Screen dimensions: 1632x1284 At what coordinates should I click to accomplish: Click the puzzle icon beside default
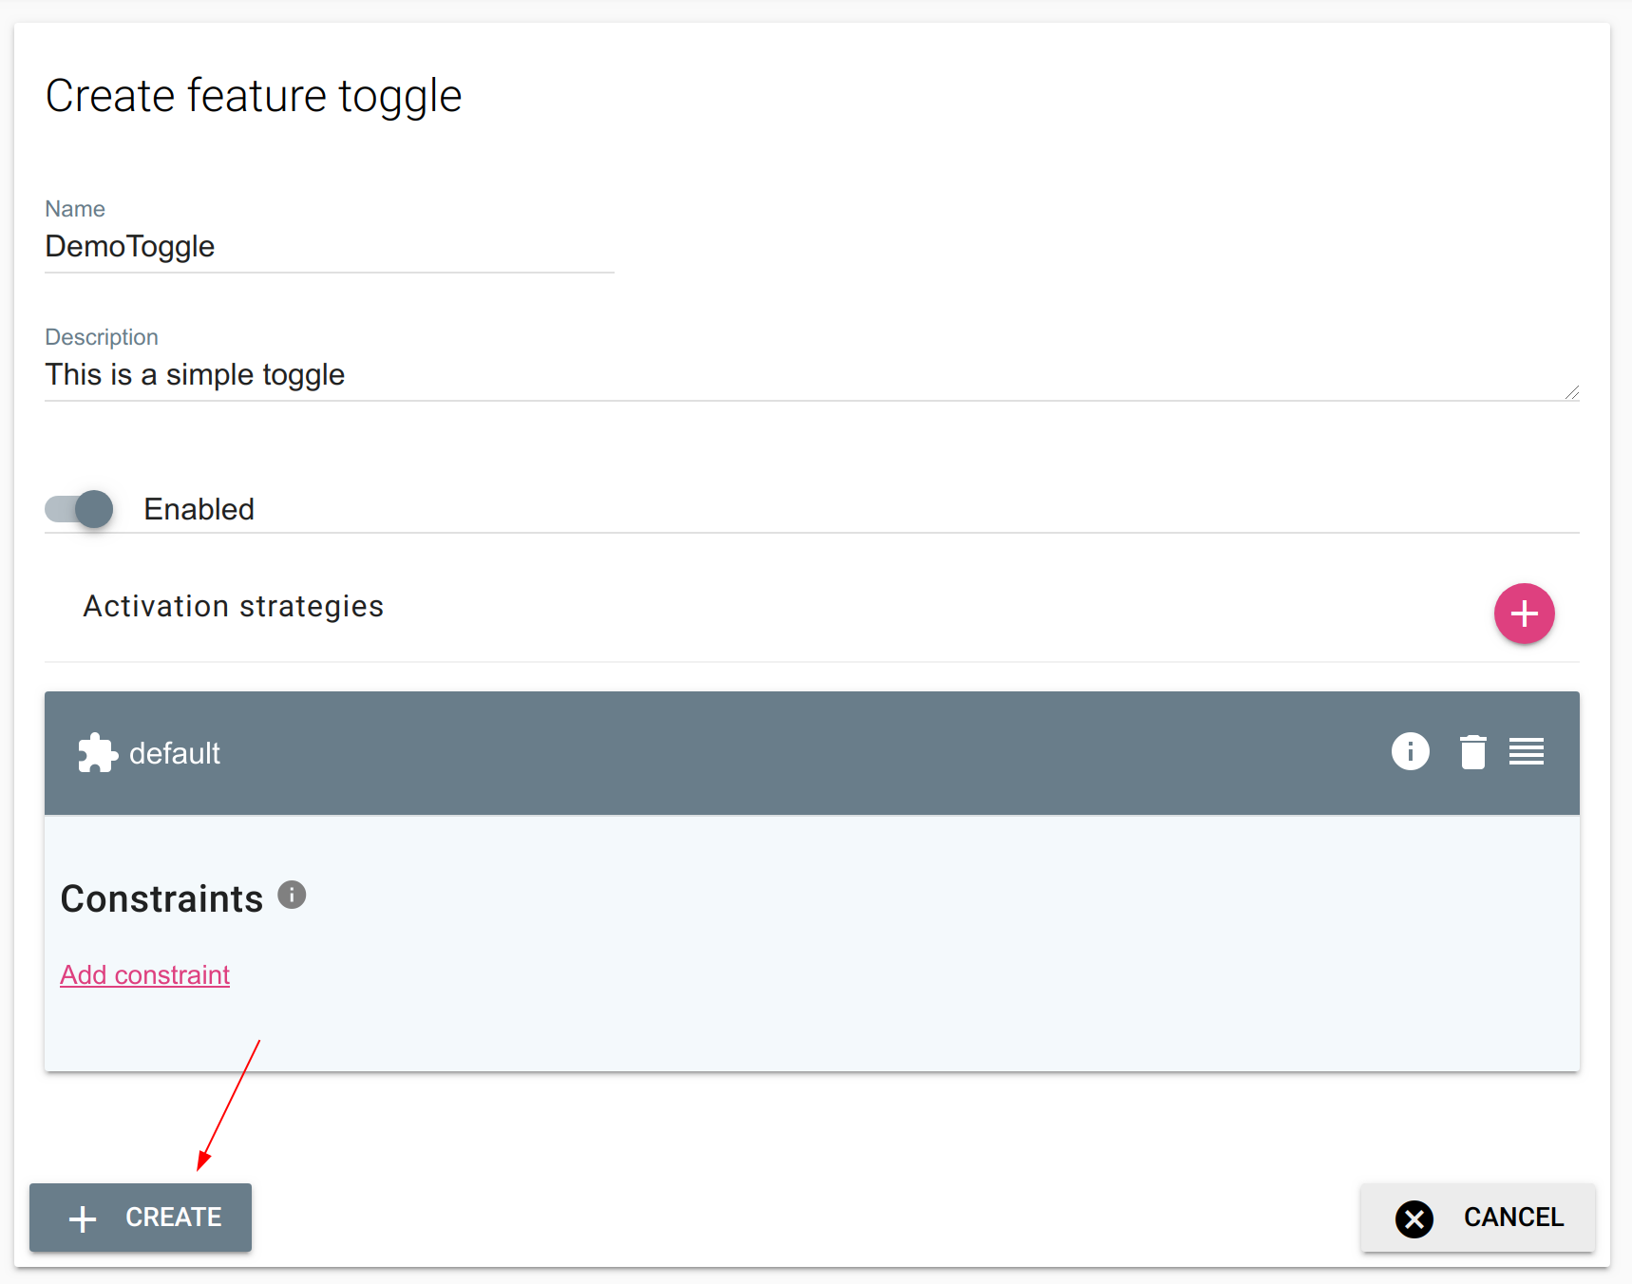point(98,751)
